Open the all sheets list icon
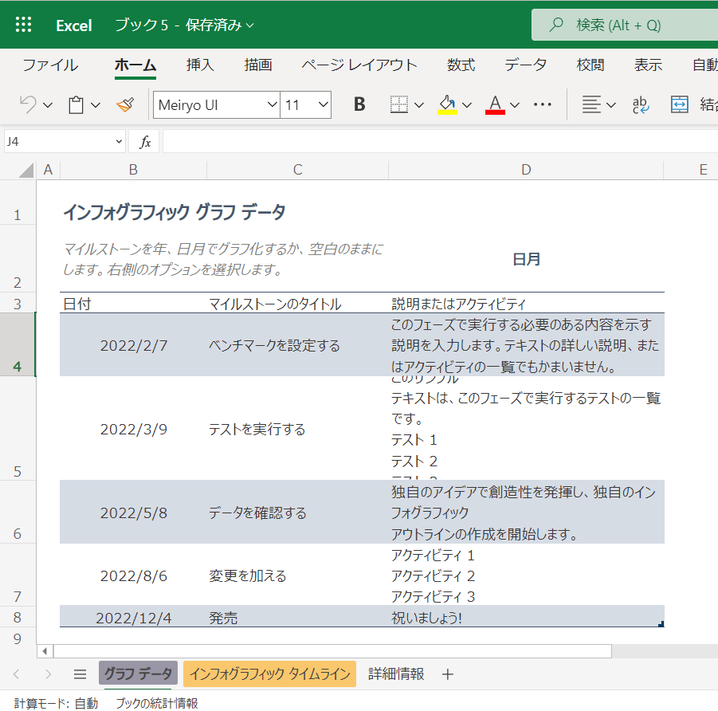The height and width of the screenshot is (711, 718). pyautogui.click(x=80, y=674)
